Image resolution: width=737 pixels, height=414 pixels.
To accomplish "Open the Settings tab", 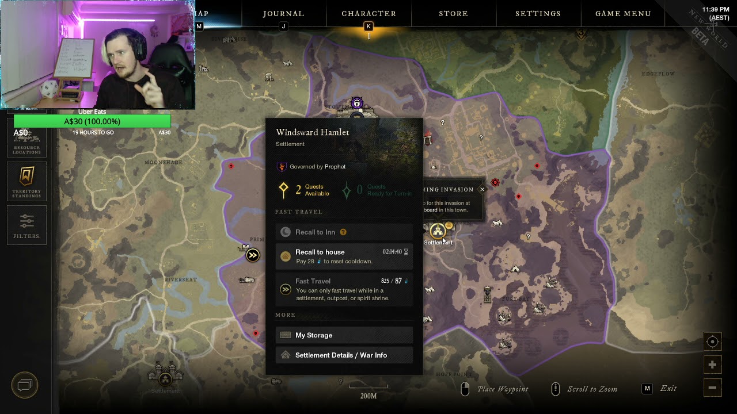I will tap(538, 13).
